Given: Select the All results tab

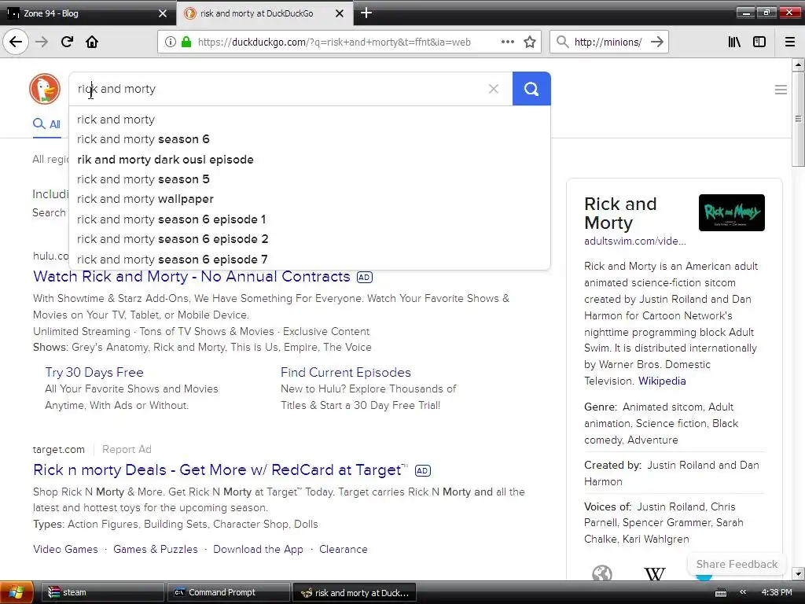Looking at the screenshot, I should pos(46,124).
